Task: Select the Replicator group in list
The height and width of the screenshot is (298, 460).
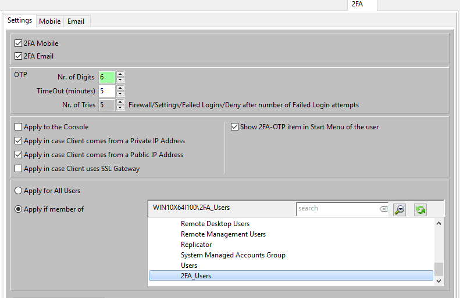Action: 196,245
